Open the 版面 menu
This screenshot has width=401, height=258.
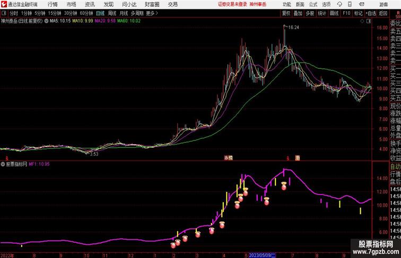click(300, 4)
